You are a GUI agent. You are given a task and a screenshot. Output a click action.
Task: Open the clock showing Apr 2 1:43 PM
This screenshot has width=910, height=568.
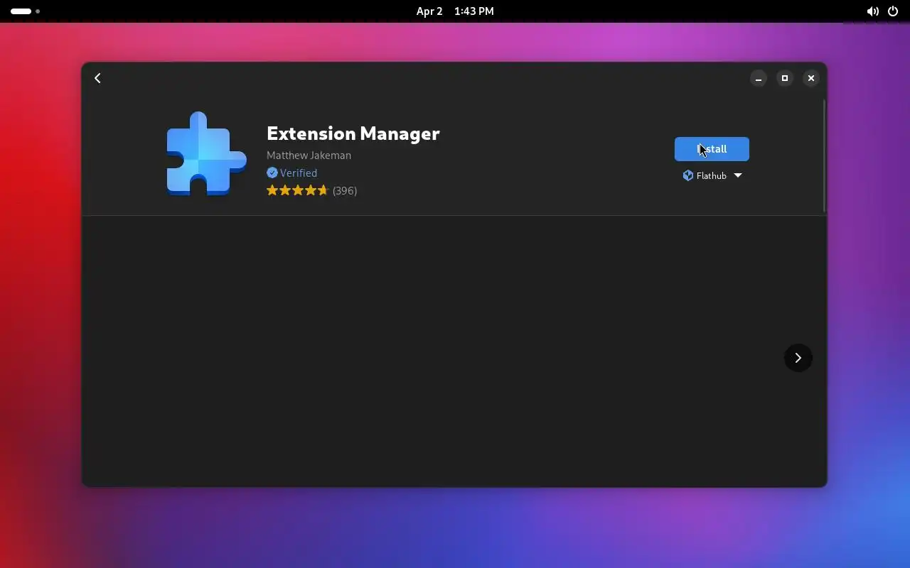click(x=455, y=11)
